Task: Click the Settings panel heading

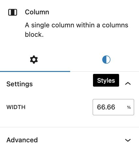Action: click(x=20, y=84)
